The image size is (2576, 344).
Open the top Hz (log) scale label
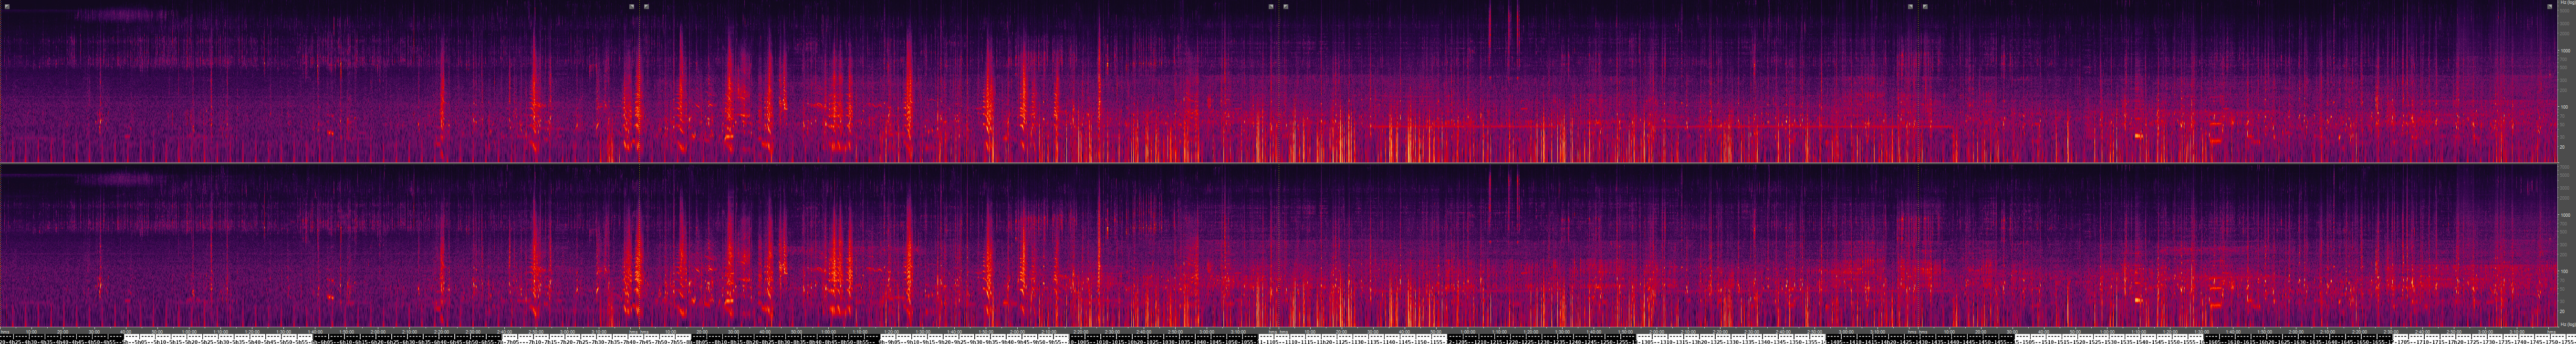pyautogui.click(x=2566, y=4)
